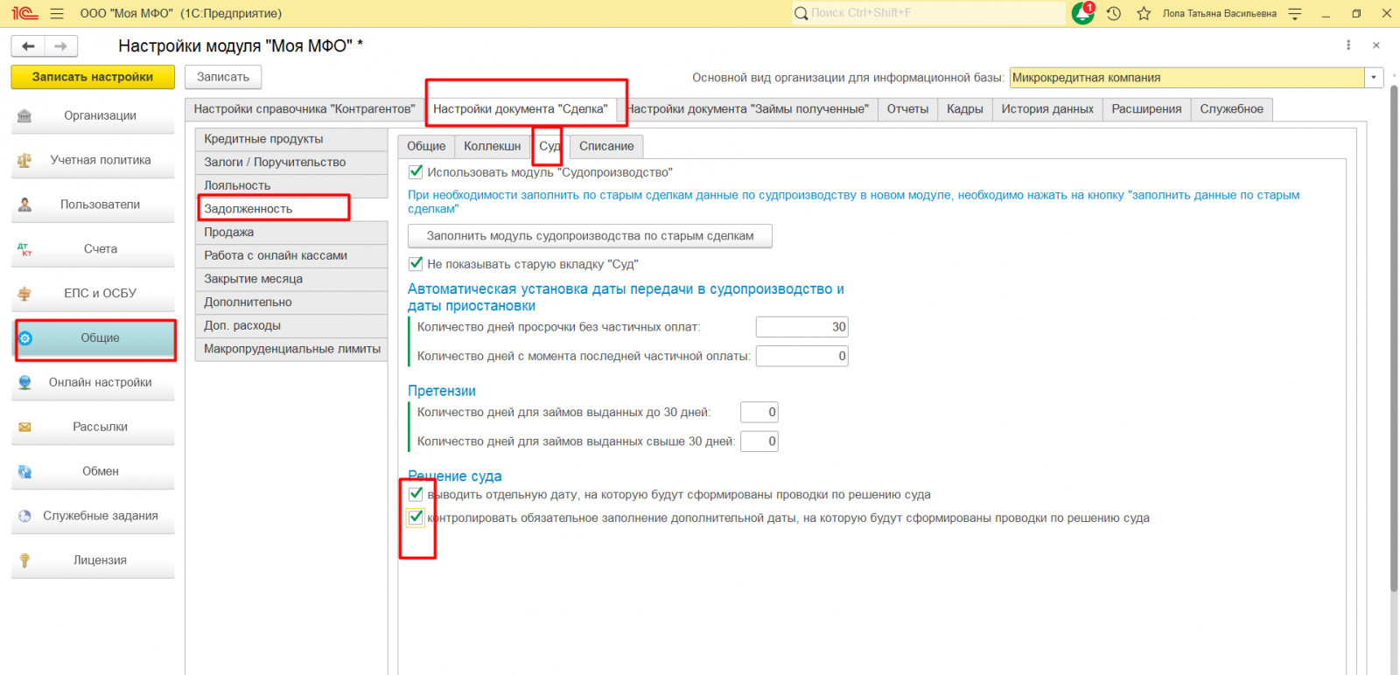
Task: Open Продажа section
Action: tap(291, 233)
